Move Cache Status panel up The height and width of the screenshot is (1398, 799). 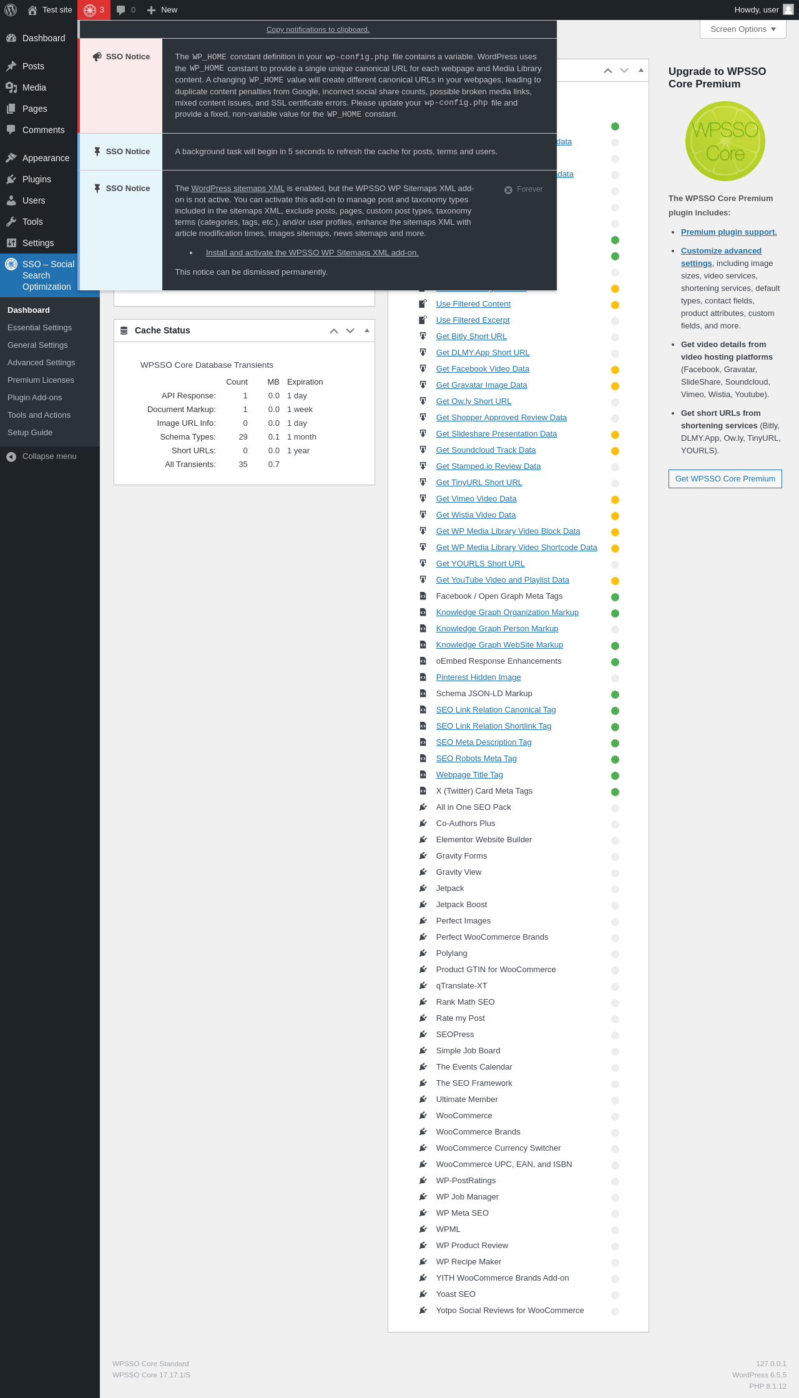(334, 331)
